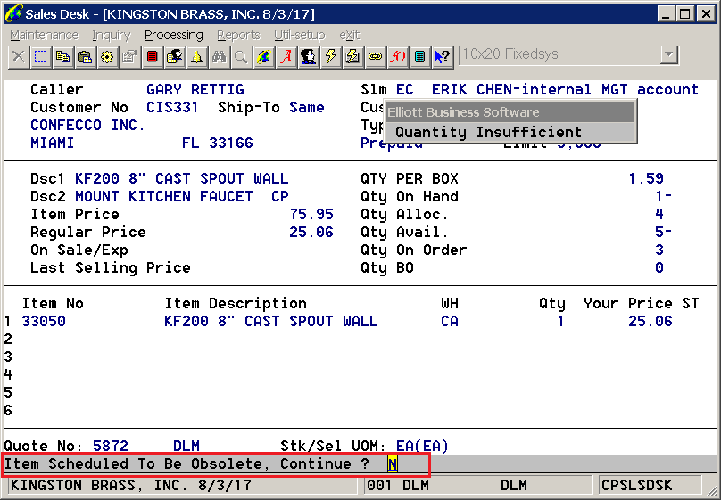Image resolution: width=721 pixels, height=500 pixels.
Task: Open the Maintenance menu
Action: coord(44,36)
